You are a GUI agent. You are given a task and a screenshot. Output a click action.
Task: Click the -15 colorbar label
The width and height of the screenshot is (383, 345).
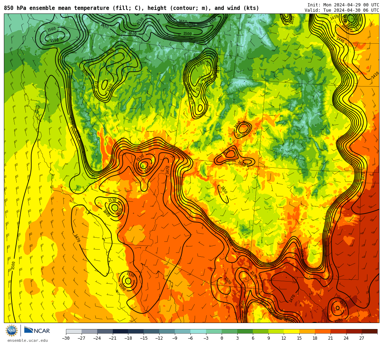144,338
